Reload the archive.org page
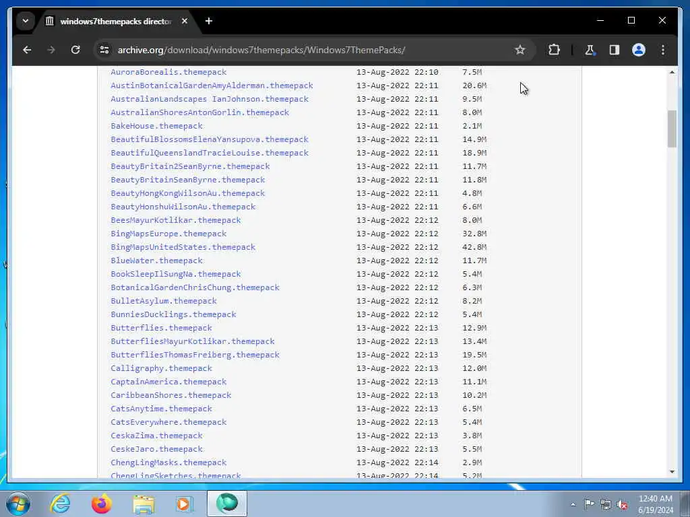 coord(75,50)
